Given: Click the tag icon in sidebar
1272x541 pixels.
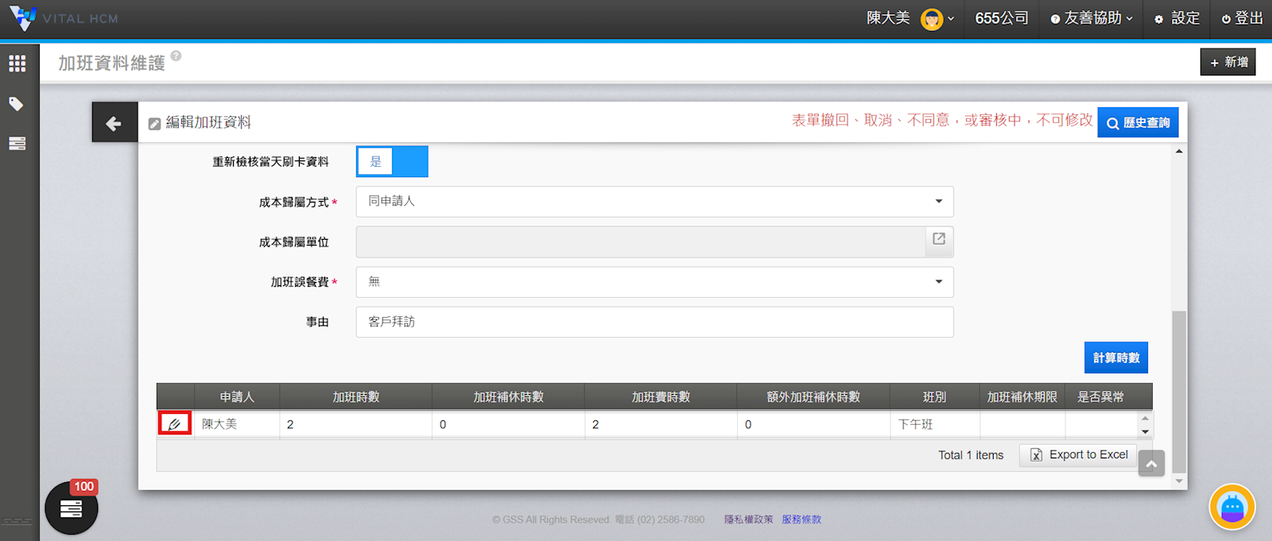Looking at the screenshot, I should [17, 104].
